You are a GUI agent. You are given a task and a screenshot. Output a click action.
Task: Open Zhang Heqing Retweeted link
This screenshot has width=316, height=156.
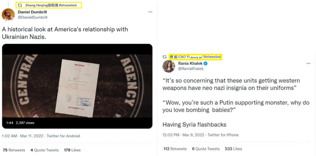coord(51,5)
